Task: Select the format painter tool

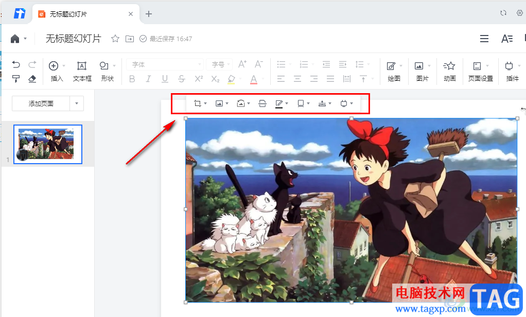Action: [x=16, y=79]
